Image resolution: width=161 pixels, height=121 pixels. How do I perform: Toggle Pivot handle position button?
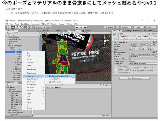[39, 28]
